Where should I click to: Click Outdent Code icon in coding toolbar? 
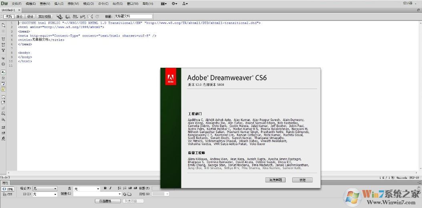(x=3, y=133)
